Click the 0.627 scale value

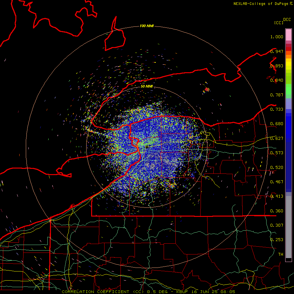click(x=277, y=139)
